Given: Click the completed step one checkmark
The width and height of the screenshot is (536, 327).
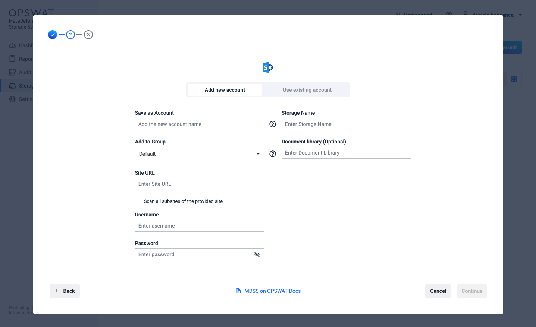Looking at the screenshot, I should 53,35.
